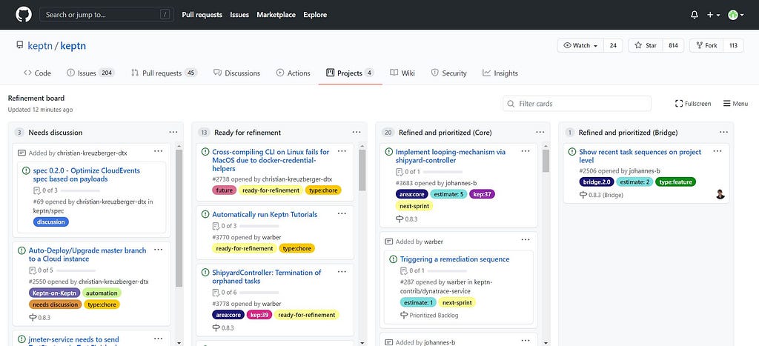The height and width of the screenshot is (346, 759).
Task: Open the Insights tab
Action: [500, 73]
